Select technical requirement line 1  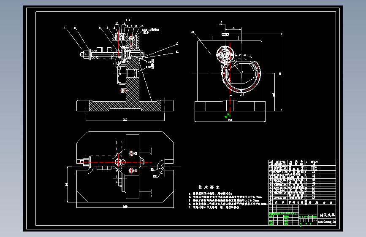point(211,194)
